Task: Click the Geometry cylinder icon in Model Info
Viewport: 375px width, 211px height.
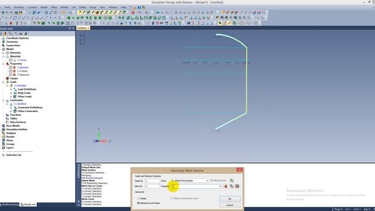Action: 4,42
